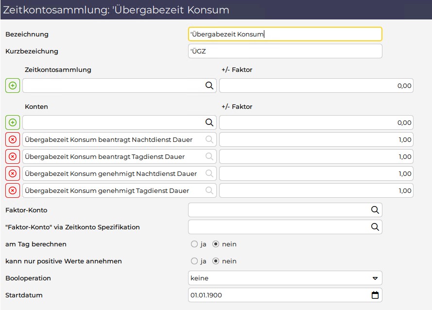The height and width of the screenshot is (310, 432).
Task: Click green plus icon beside Zeitkontosammlung field
Action: tap(13, 86)
